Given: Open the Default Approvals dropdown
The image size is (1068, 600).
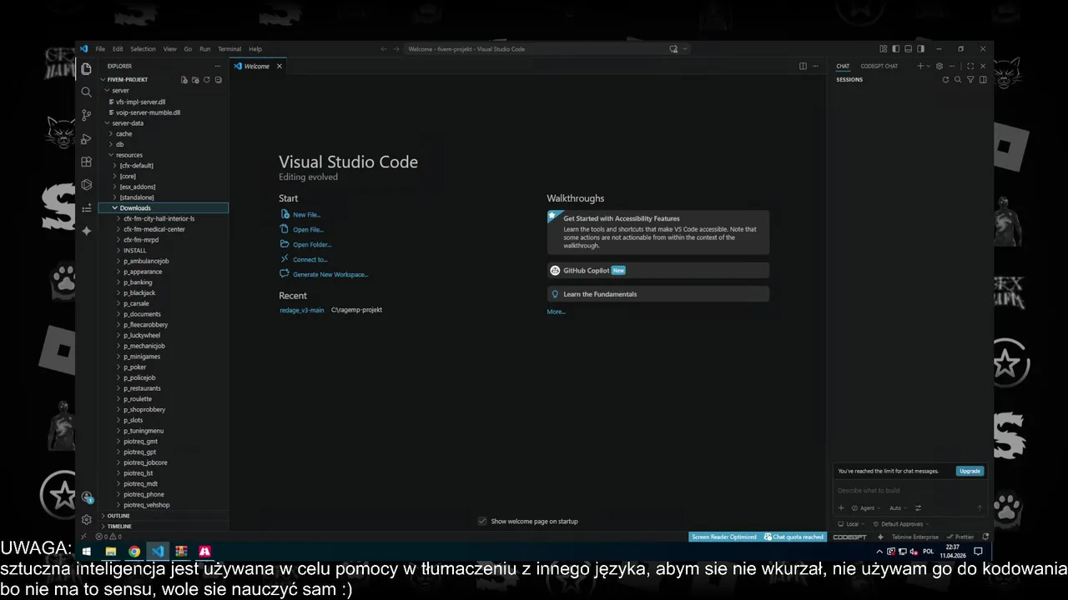Looking at the screenshot, I should [x=900, y=524].
